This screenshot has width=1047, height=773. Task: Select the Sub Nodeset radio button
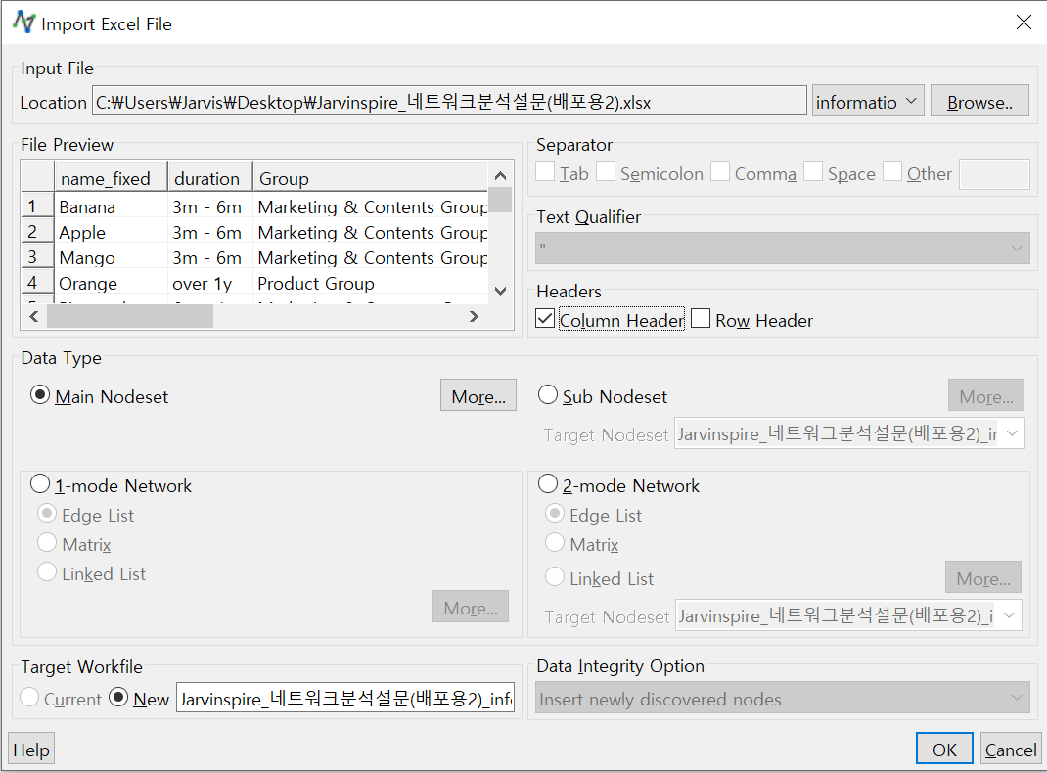tap(548, 395)
